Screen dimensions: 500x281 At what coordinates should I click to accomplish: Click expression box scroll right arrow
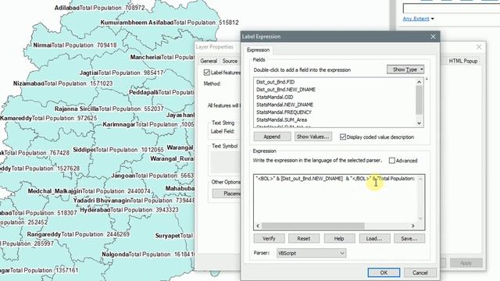coord(413,226)
